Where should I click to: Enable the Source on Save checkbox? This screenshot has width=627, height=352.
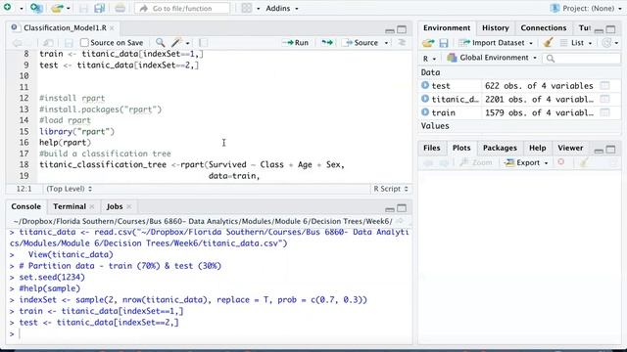(84, 42)
